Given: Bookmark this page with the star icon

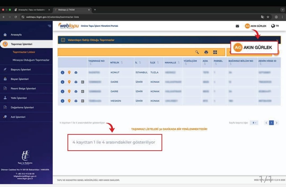Looking at the screenshot, I should pyautogui.click(x=268, y=17).
